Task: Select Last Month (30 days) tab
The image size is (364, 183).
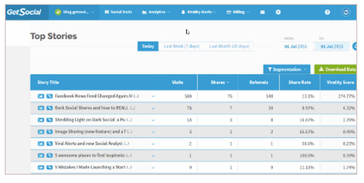Action: (x=229, y=46)
